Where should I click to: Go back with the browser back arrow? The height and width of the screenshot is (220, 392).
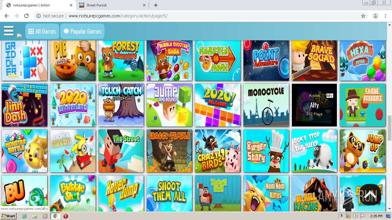pos(7,16)
